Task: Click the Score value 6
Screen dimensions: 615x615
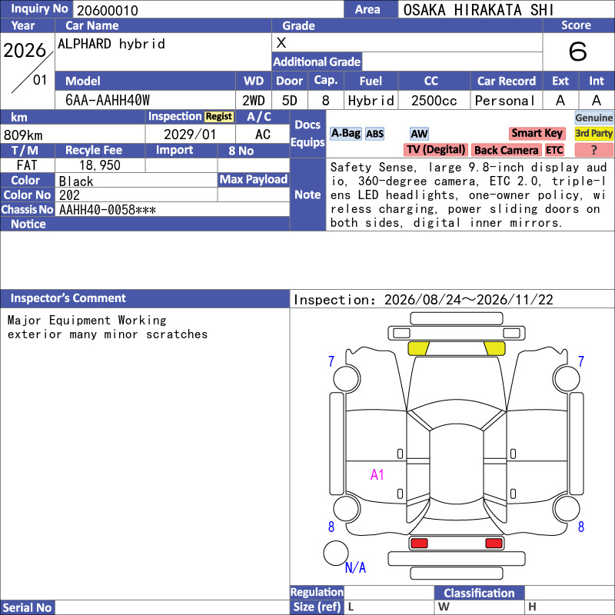Action: [x=577, y=52]
